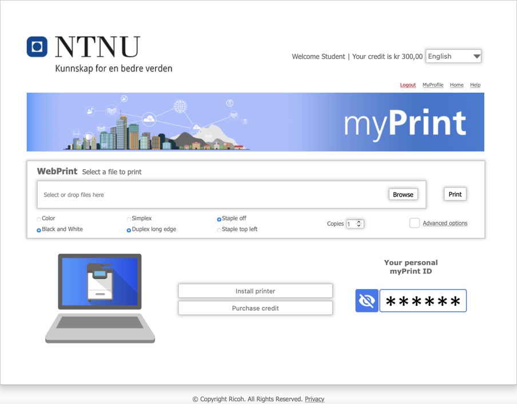Open the Help link
The image size is (517, 404).
tap(475, 85)
